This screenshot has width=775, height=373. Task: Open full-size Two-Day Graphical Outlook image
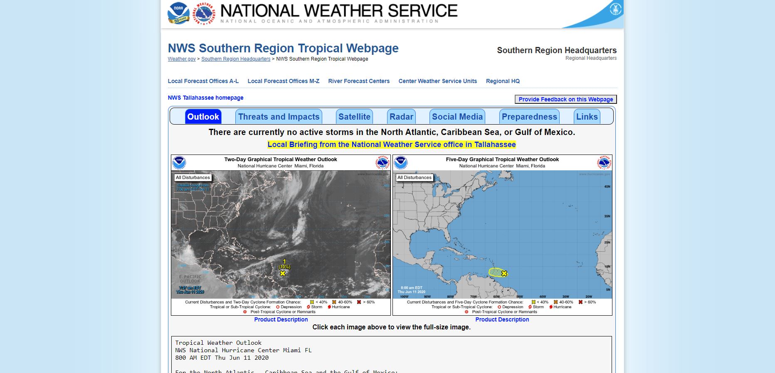(281, 235)
